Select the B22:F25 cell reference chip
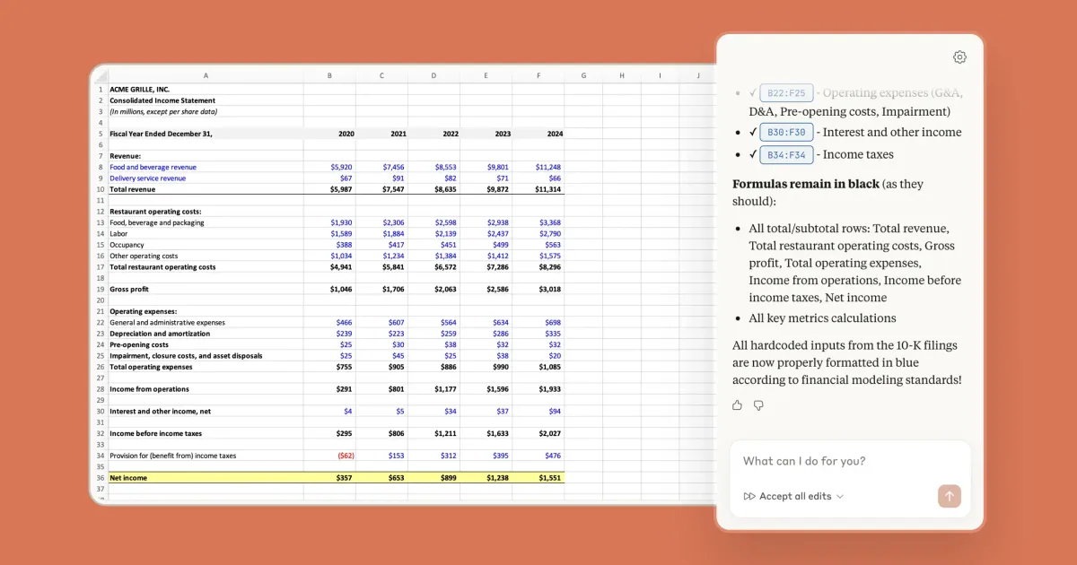 pyautogui.click(x=787, y=92)
